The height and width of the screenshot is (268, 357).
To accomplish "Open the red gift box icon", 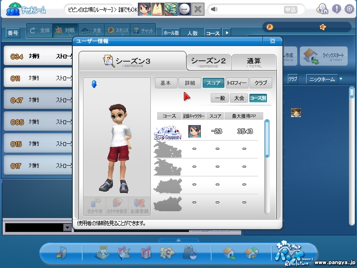I will coord(146,252).
